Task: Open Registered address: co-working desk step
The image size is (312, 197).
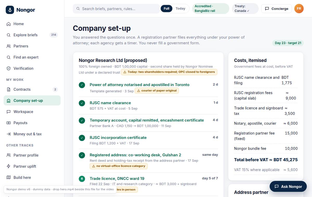Action: [135, 155]
